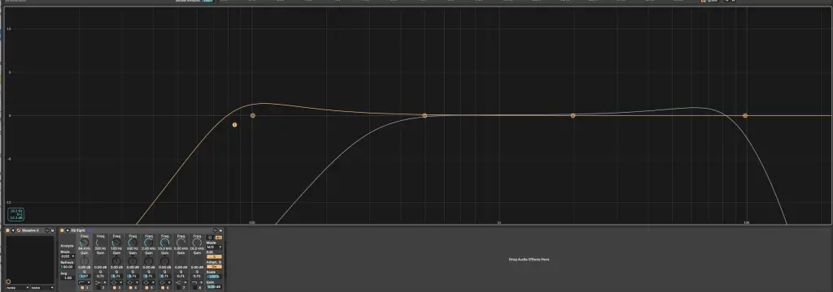Toggle the EQ audition headphone icon

coord(210,238)
